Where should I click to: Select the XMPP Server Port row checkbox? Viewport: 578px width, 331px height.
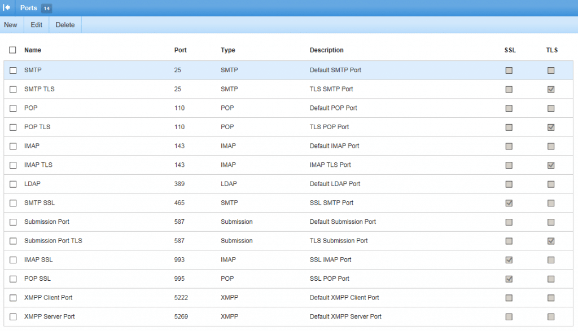12,316
